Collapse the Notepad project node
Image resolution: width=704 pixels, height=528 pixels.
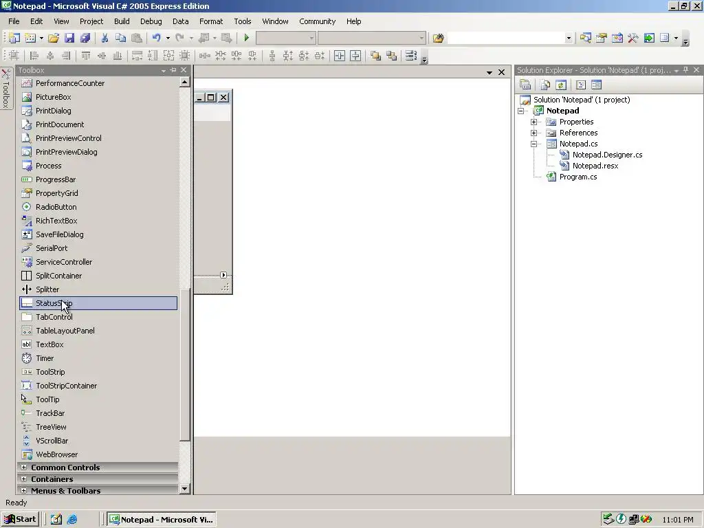pos(521,111)
